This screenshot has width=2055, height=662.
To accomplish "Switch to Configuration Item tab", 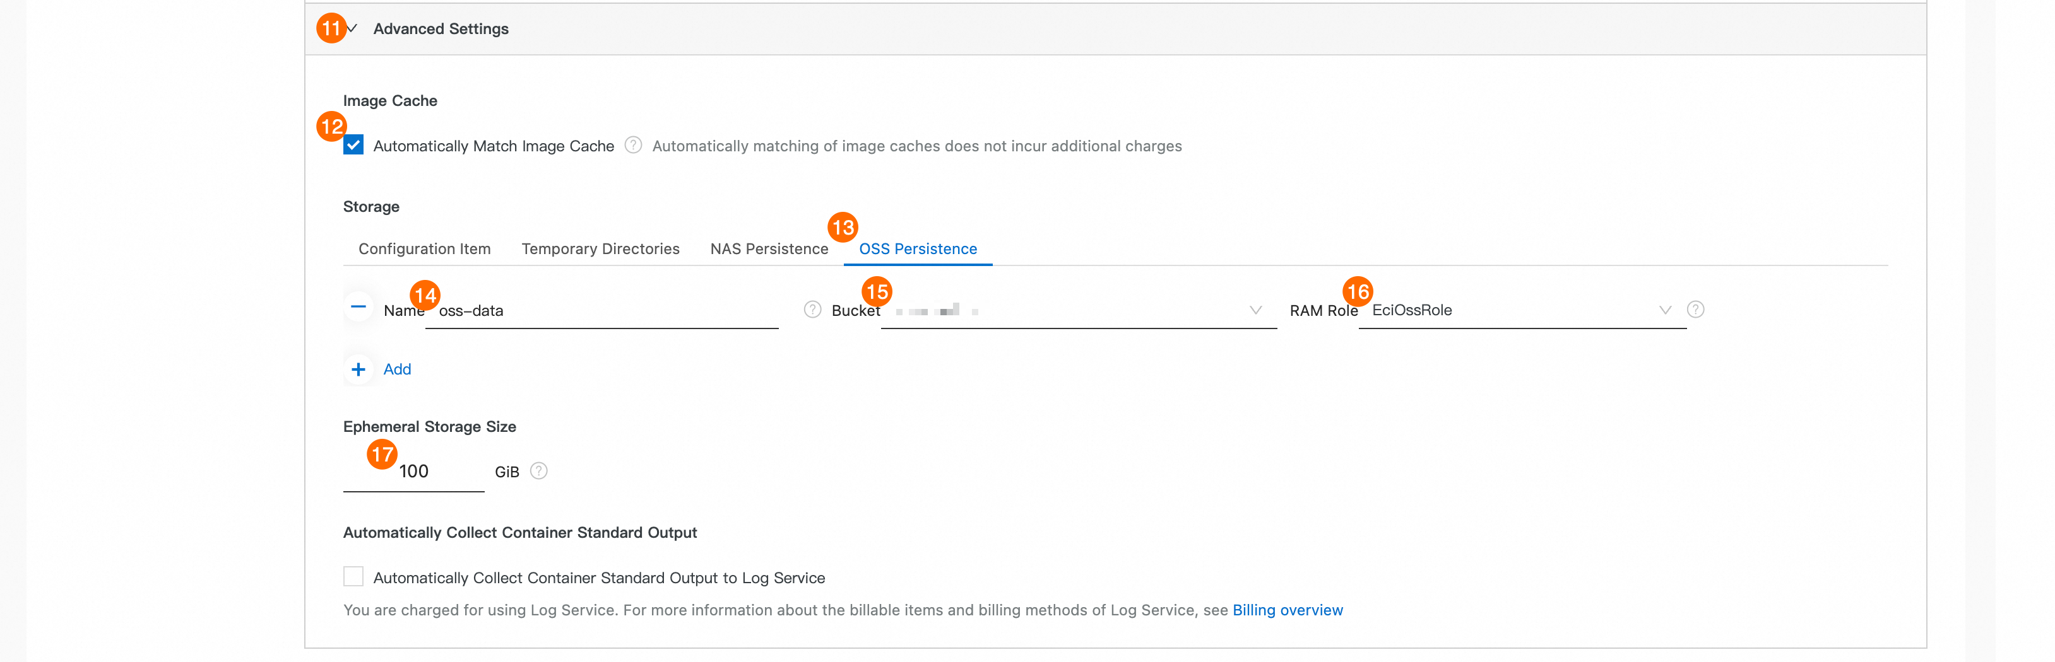I will (424, 249).
